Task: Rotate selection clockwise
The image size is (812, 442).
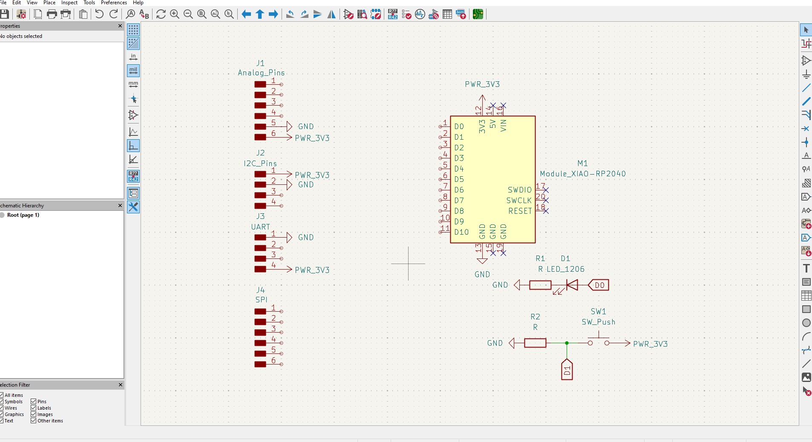Action: tap(304, 14)
